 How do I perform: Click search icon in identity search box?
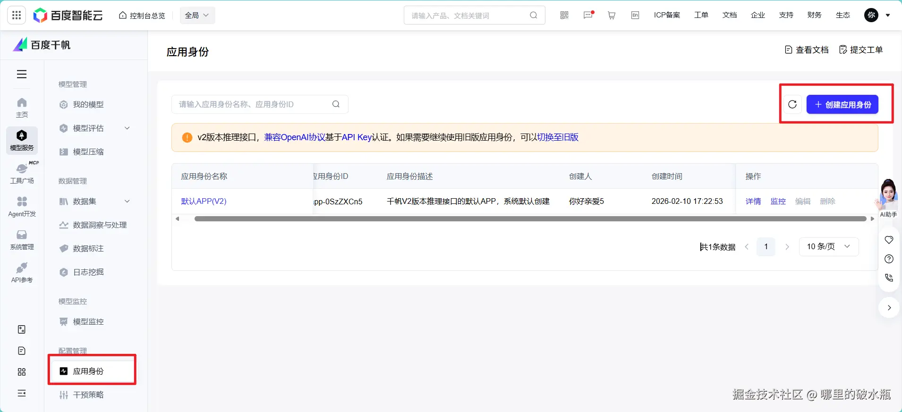[x=336, y=104]
